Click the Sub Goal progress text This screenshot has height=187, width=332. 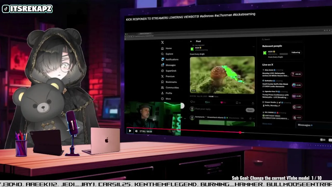277,178
